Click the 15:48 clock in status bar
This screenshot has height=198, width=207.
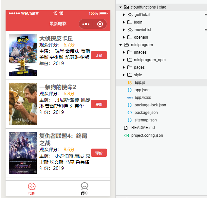point(58,13)
